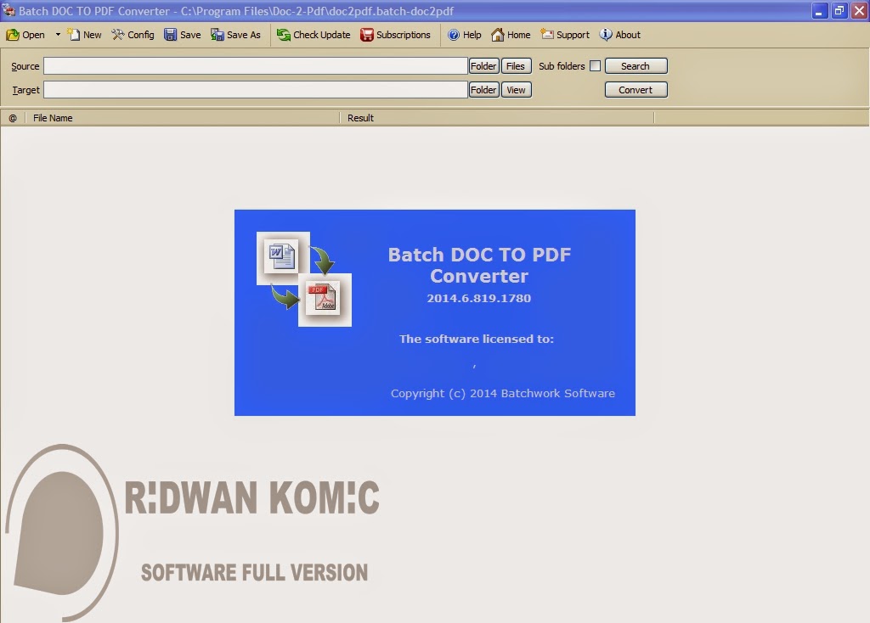Open the Config settings
Image resolution: width=870 pixels, height=623 pixels.
(133, 35)
